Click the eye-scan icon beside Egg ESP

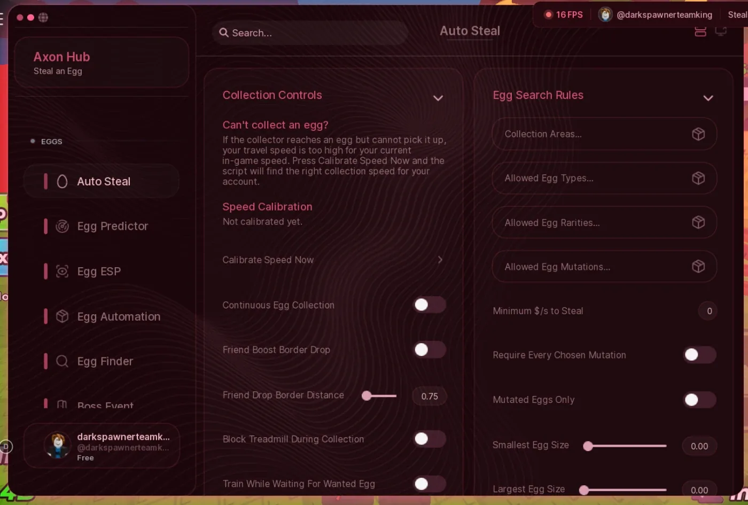point(62,271)
